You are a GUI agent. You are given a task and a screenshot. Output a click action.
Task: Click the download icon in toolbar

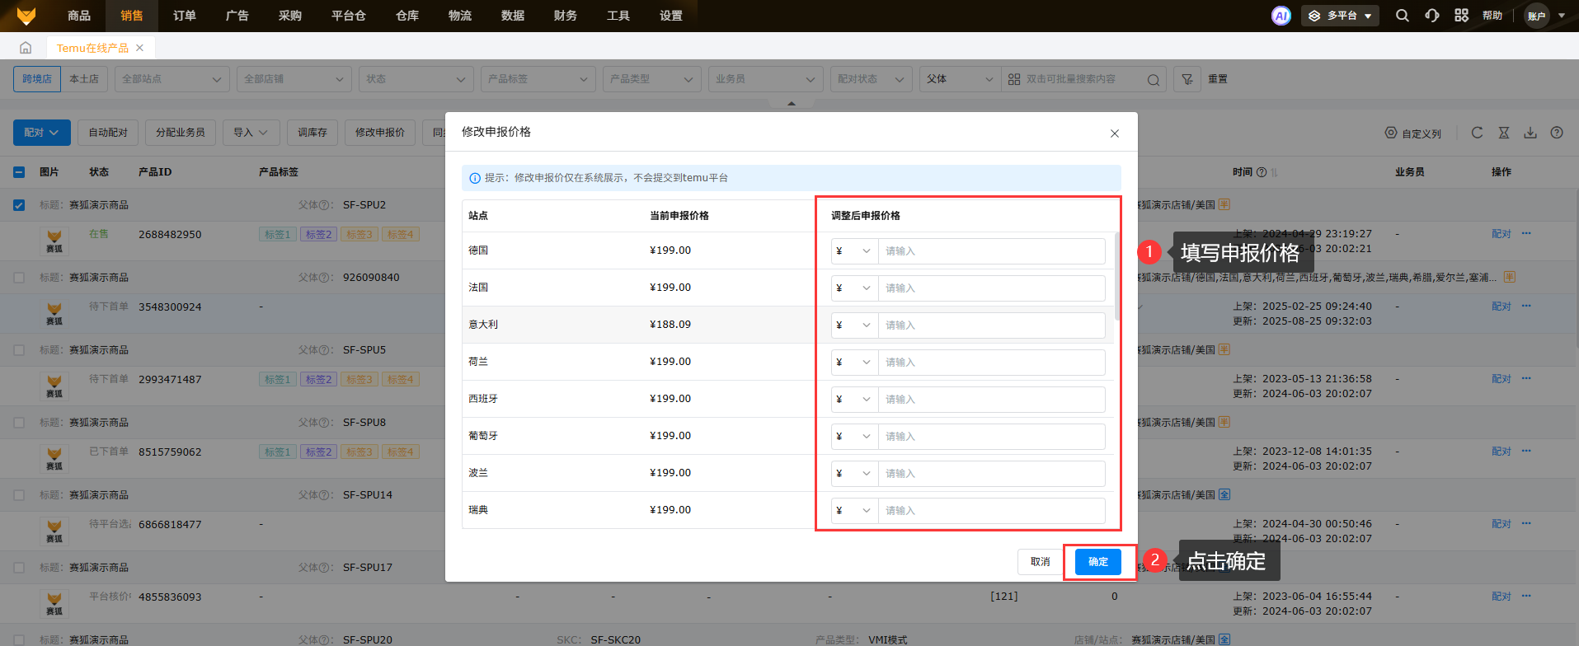1530,133
